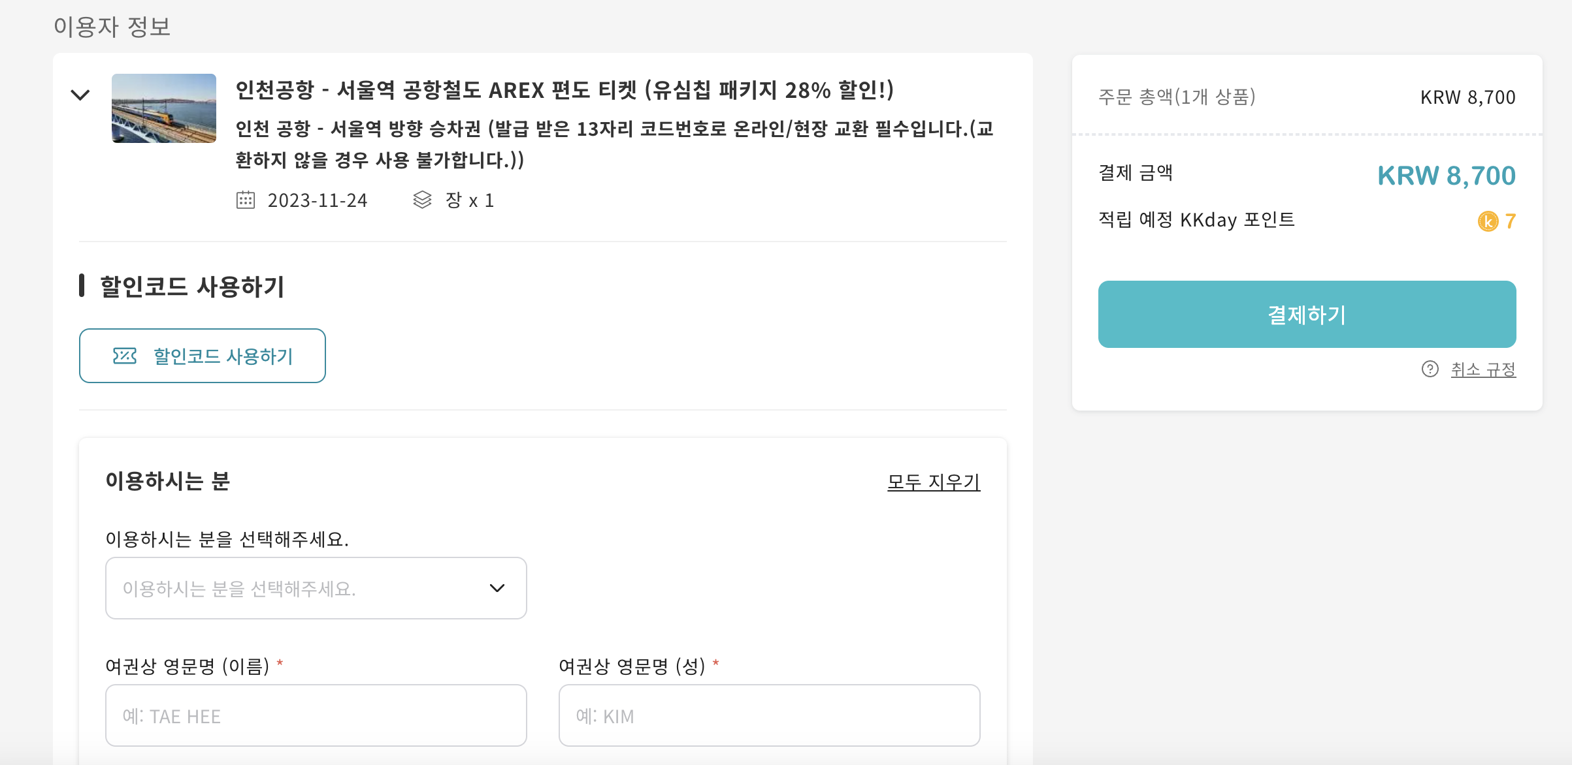This screenshot has height=765, width=1572.
Task: Click the last name field showing 예: KIM
Action: 769,715
